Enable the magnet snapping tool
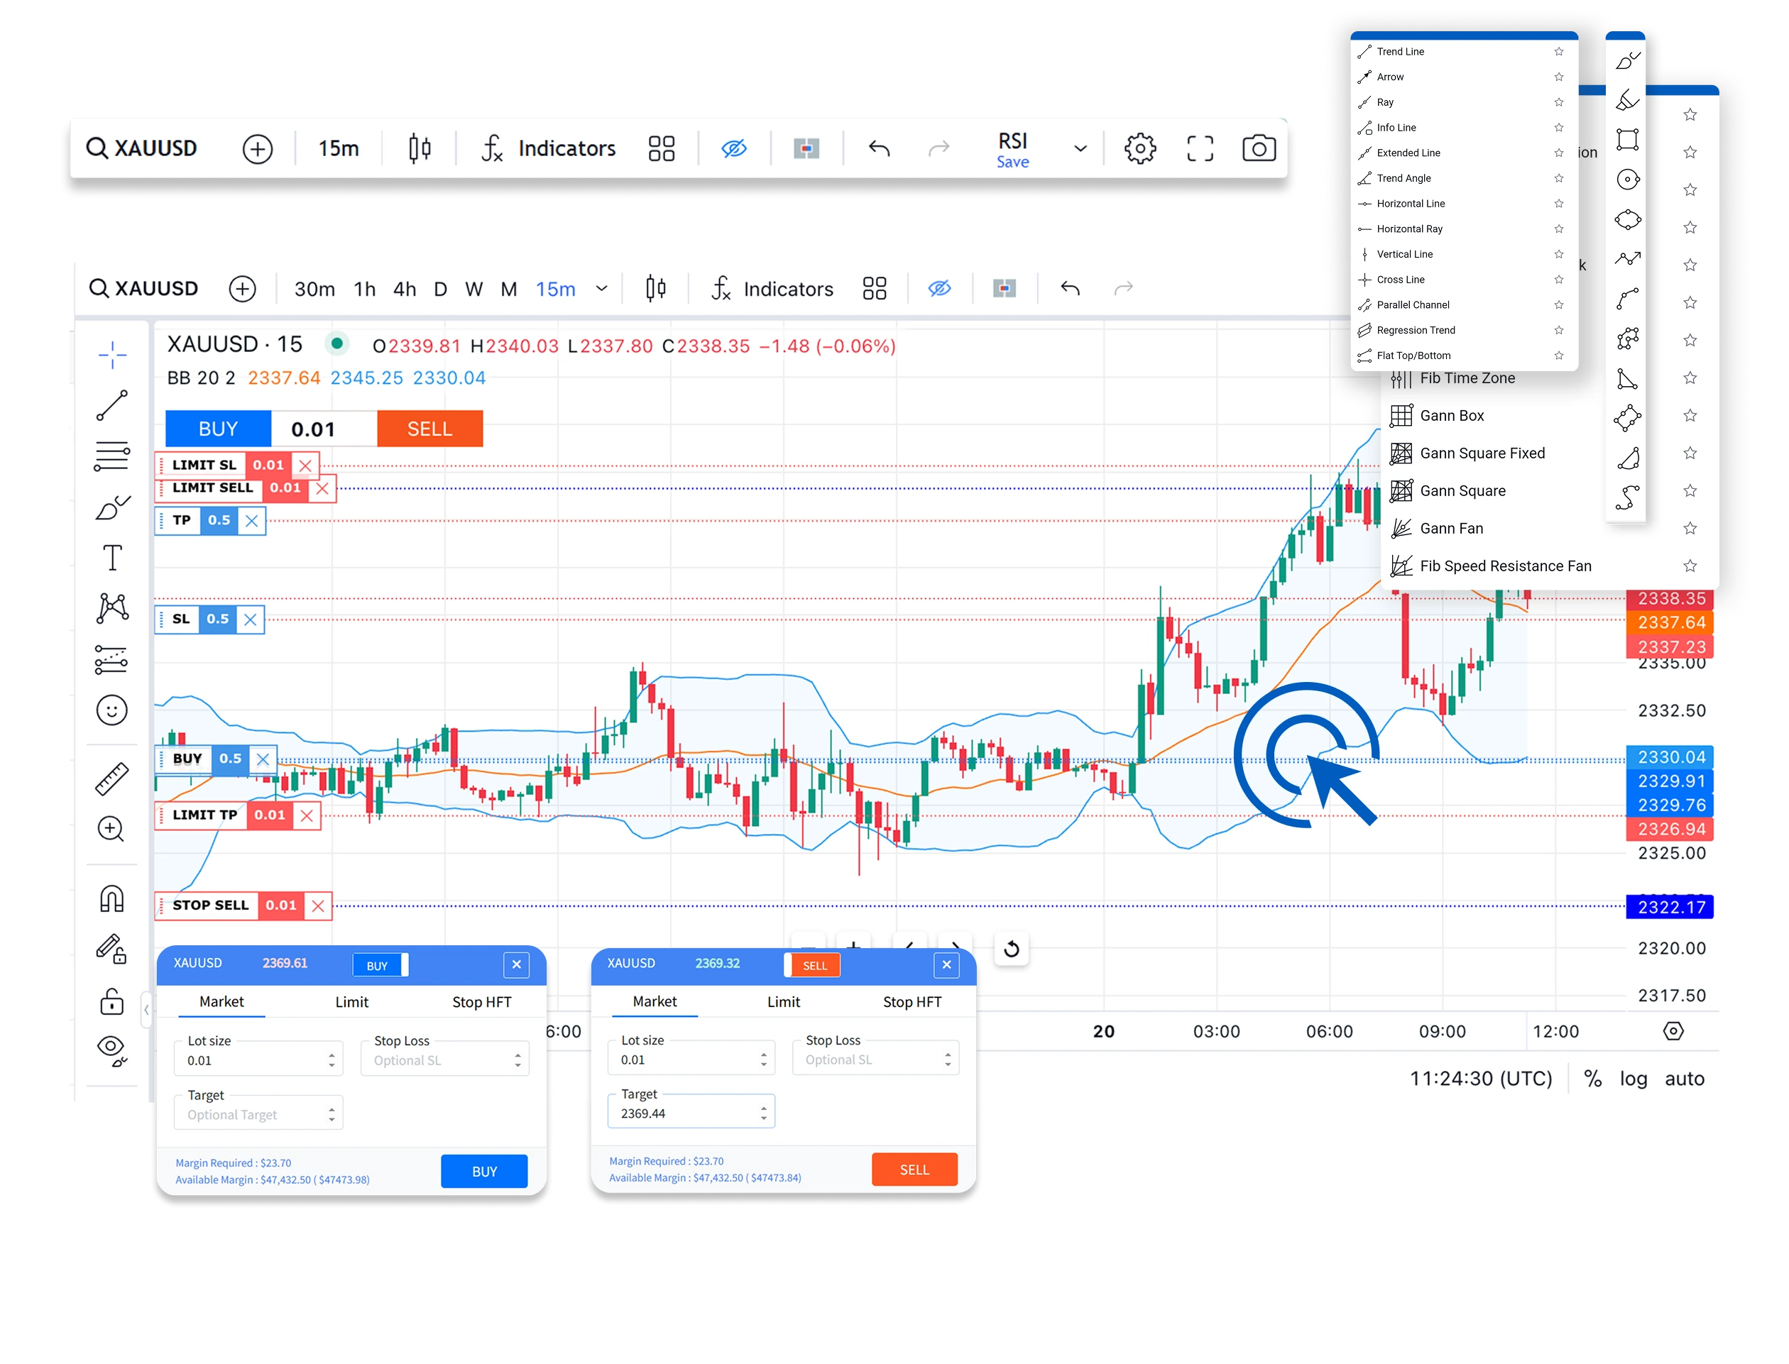 (112, 898)
